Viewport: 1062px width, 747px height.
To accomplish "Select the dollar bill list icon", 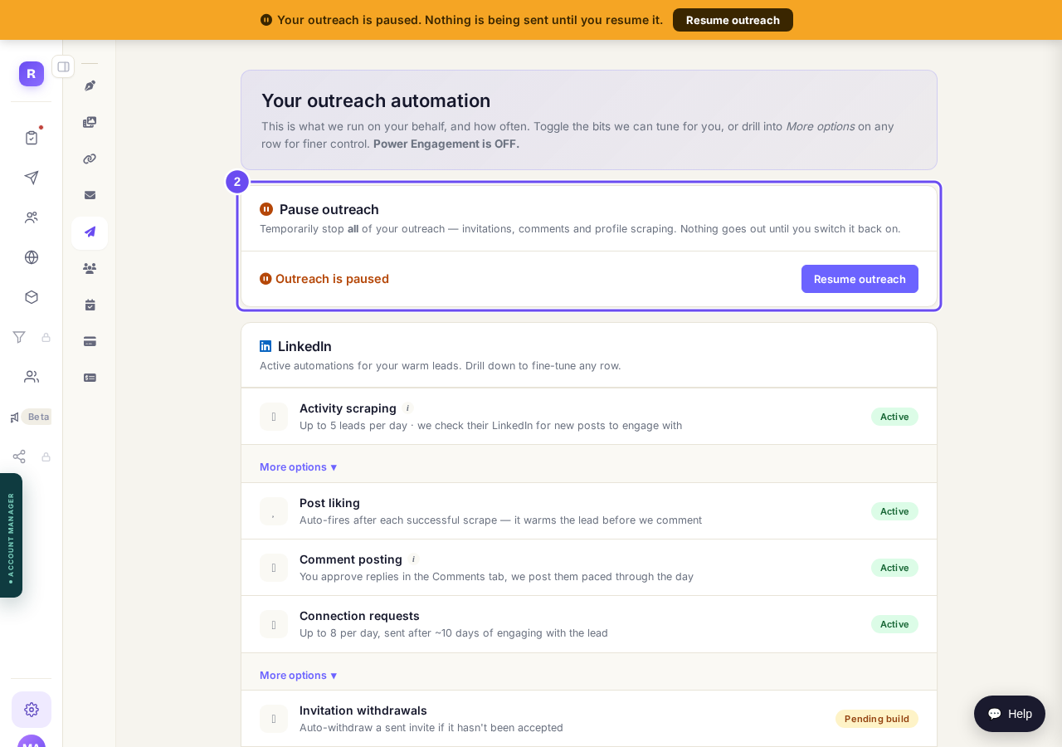I will tap(90, 378).
